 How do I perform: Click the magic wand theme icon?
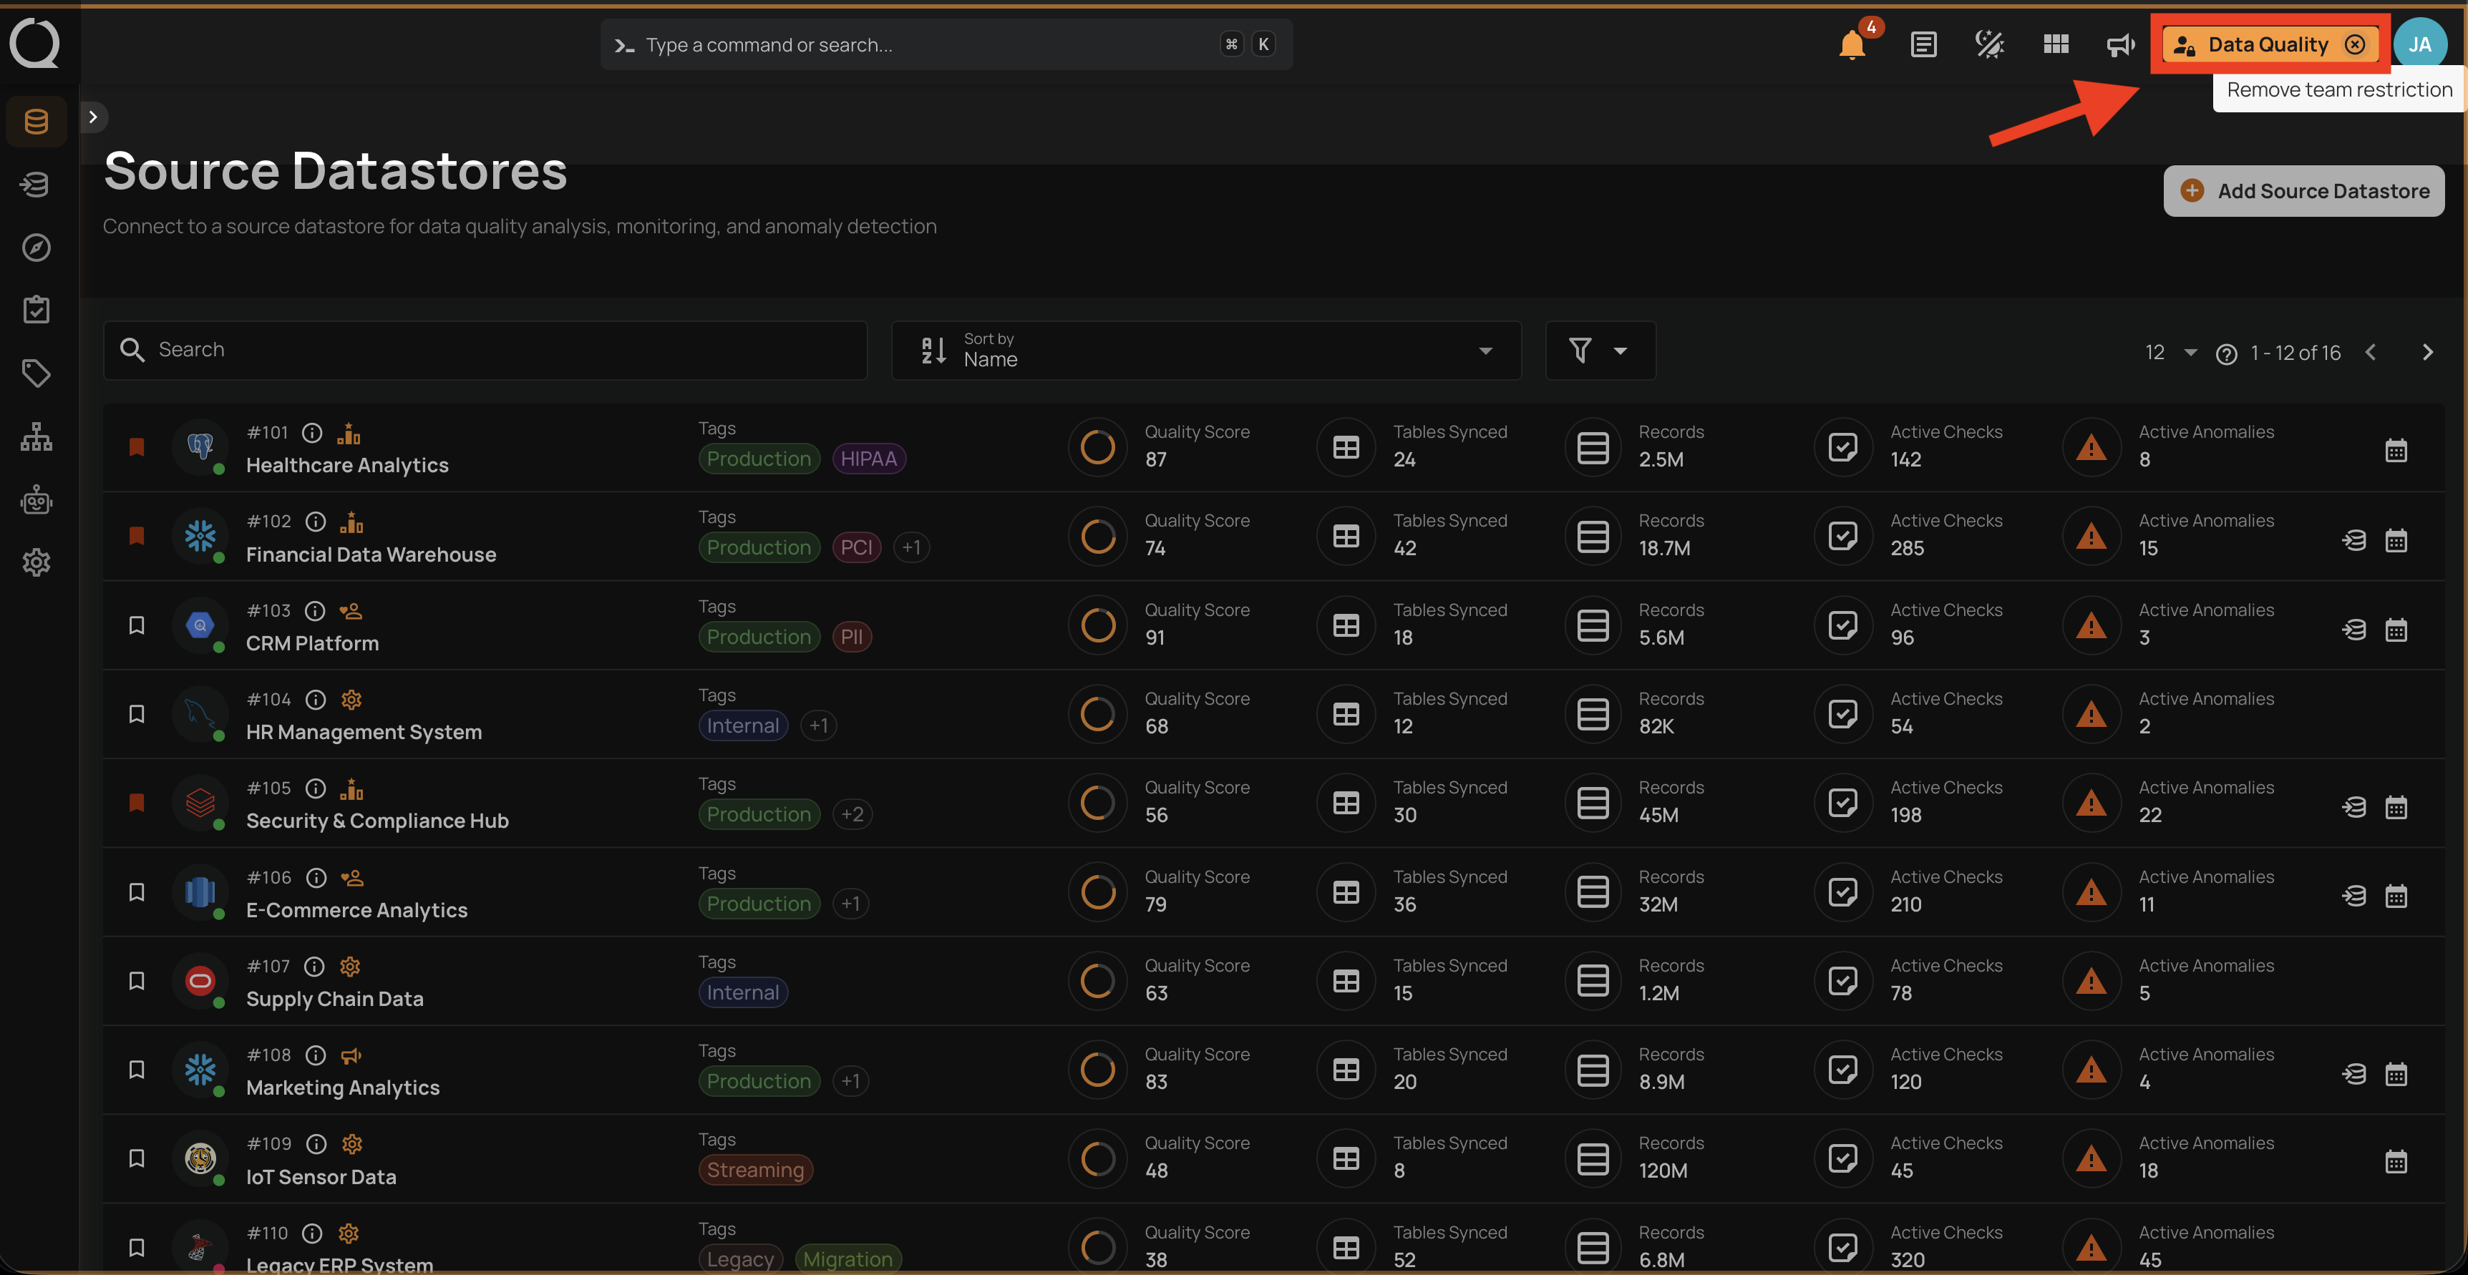[1989, 45]
